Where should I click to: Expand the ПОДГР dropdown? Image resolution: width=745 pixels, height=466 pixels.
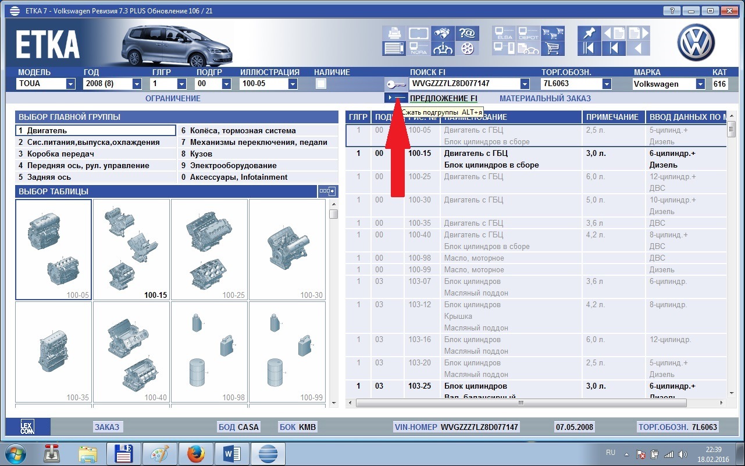tap(226, 84)
